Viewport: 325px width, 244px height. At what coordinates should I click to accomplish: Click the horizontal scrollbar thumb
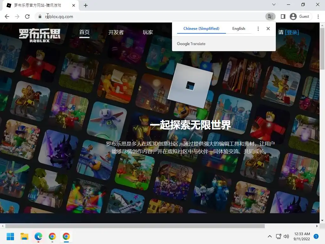coord(135,226)
